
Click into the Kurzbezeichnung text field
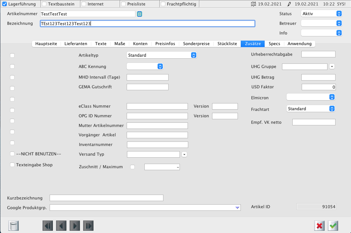[106, 198]
